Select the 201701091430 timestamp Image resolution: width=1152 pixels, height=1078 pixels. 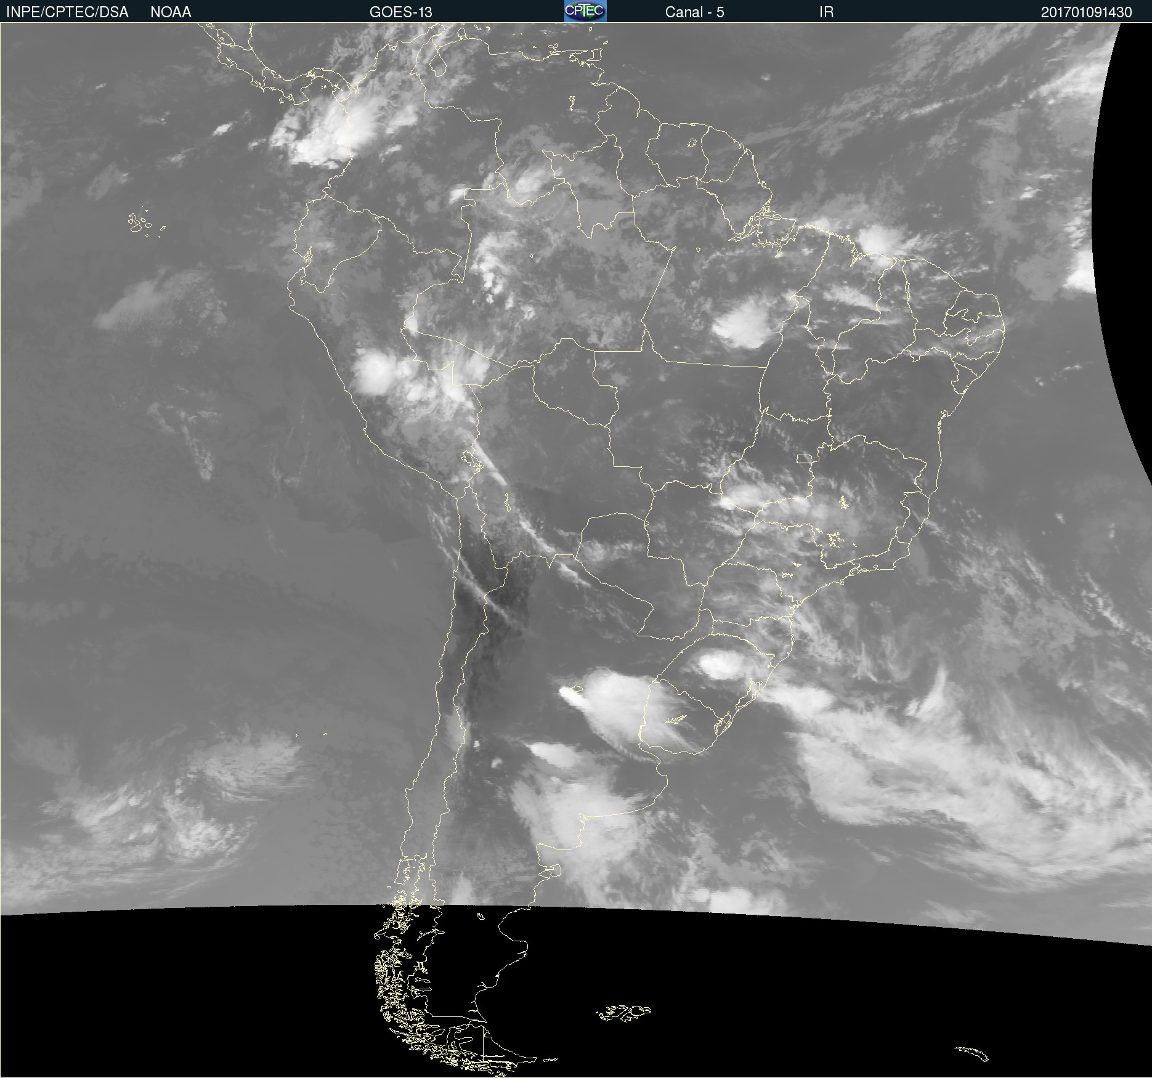(x=1086, y=12)
